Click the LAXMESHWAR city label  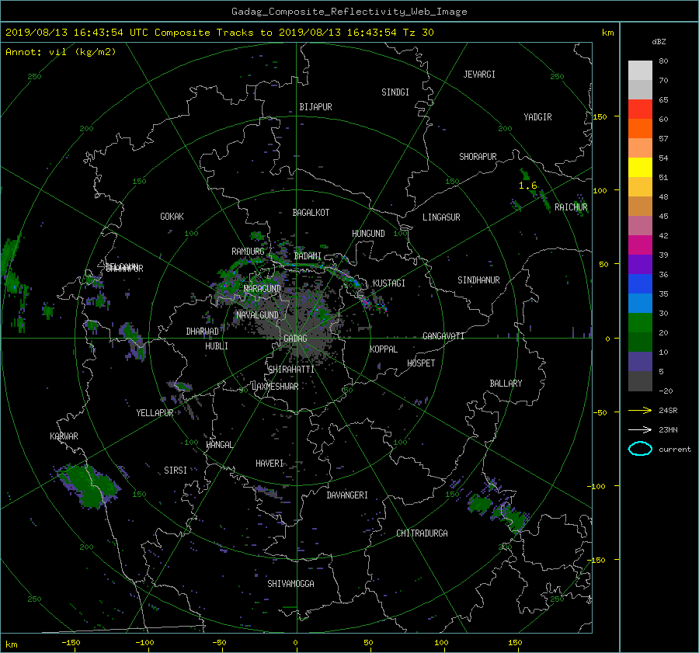coord(275,387)
